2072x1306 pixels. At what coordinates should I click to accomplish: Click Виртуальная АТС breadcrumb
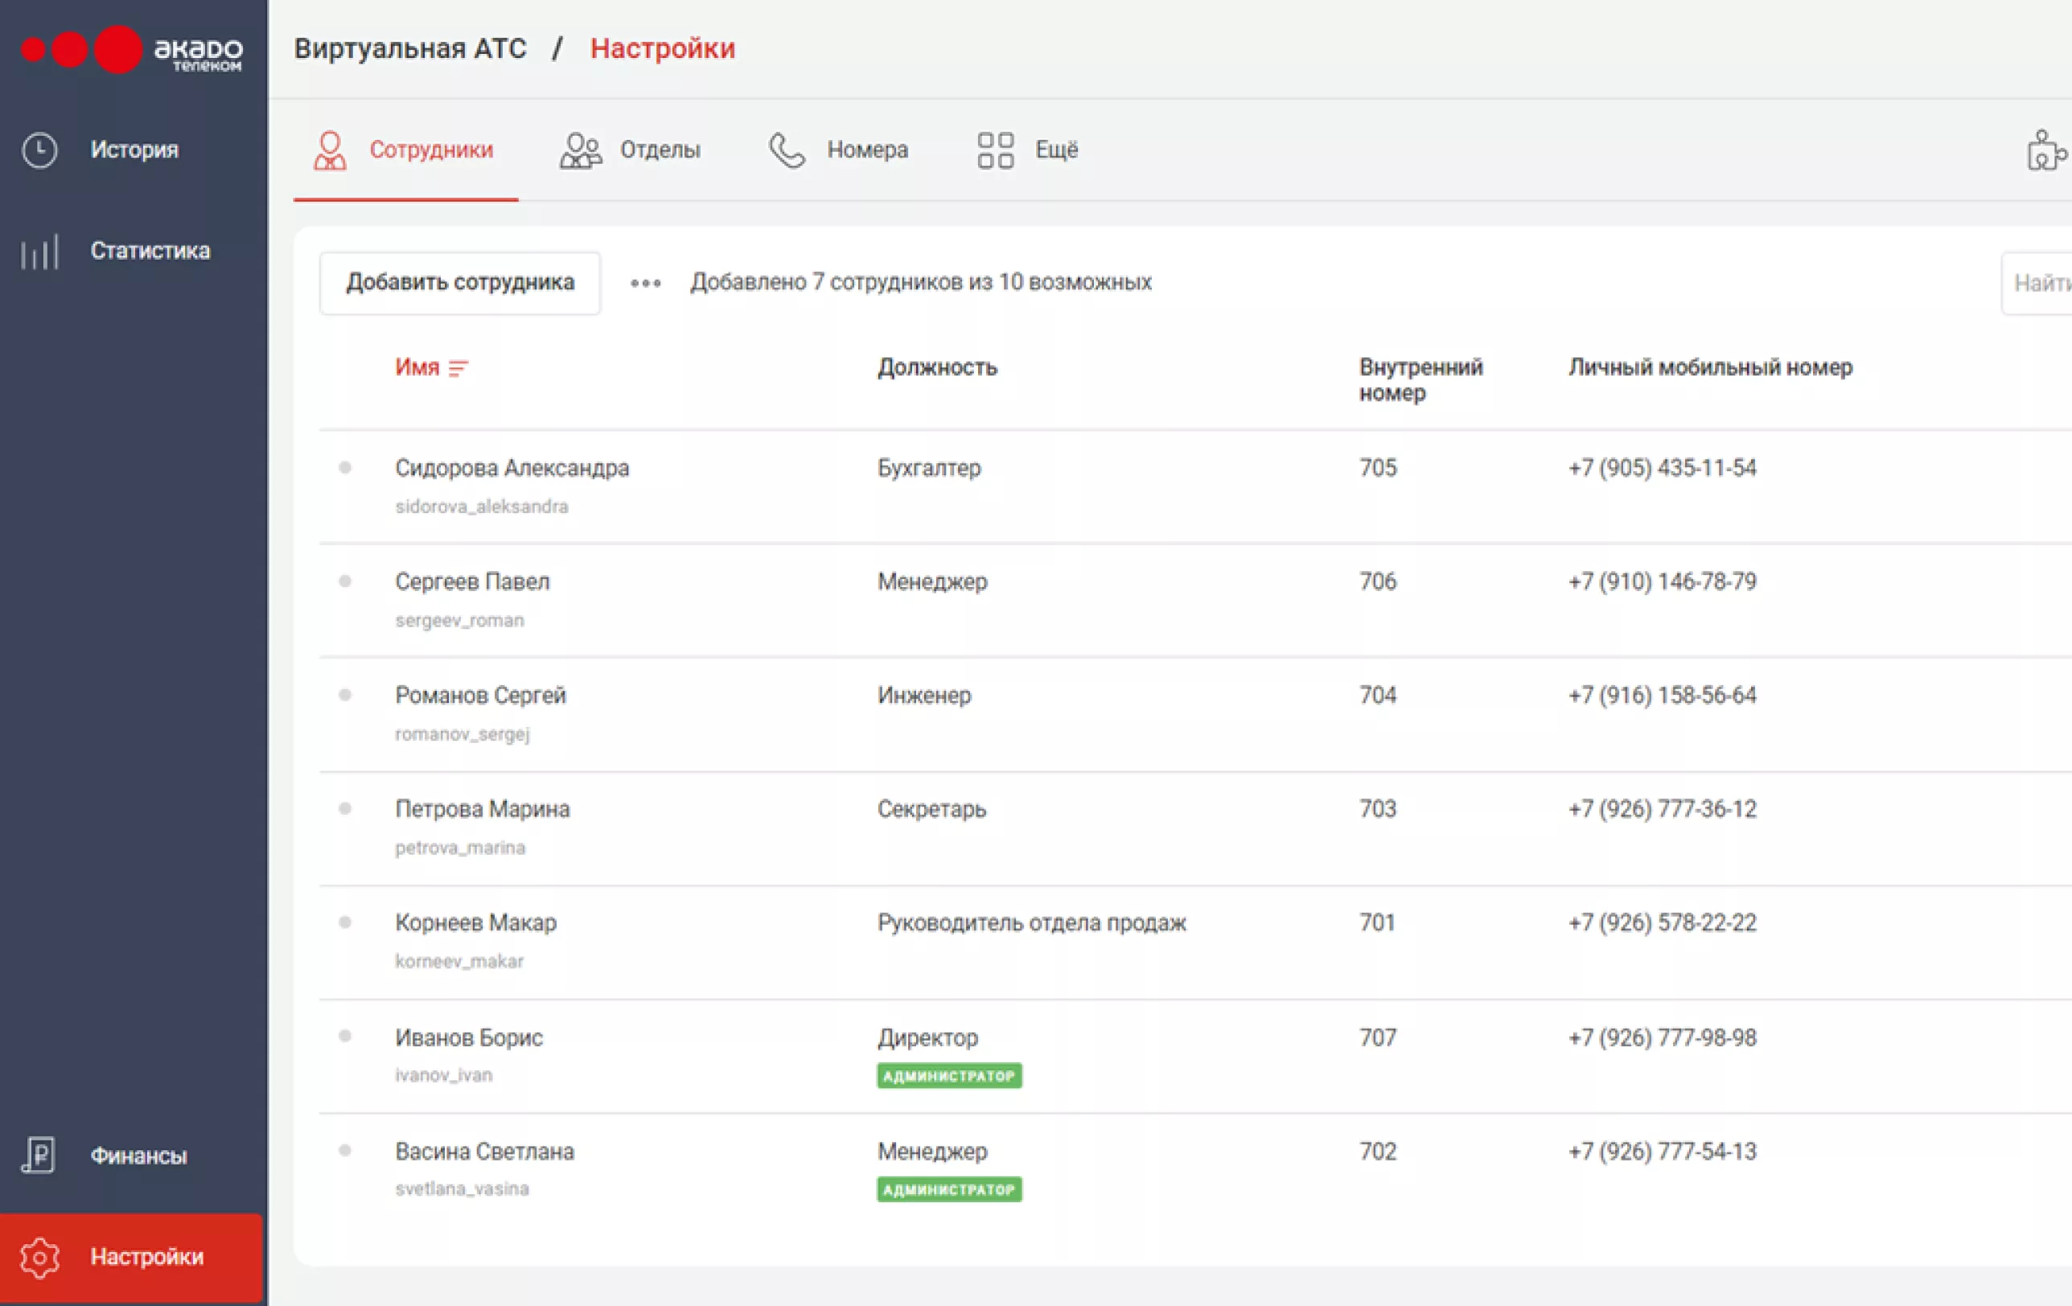point(410,48)
